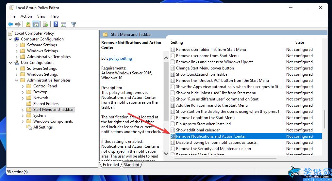
Task: Open the Help menu
Action: (55, 16)
